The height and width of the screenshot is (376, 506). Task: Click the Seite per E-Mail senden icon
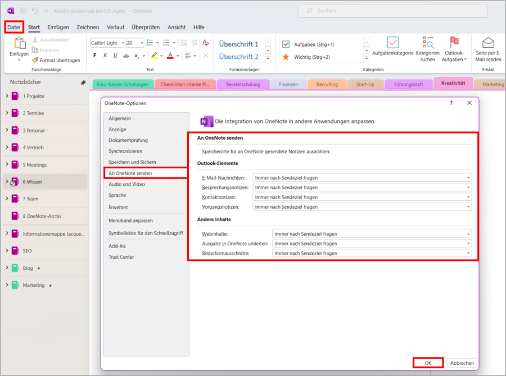[489, 42]
